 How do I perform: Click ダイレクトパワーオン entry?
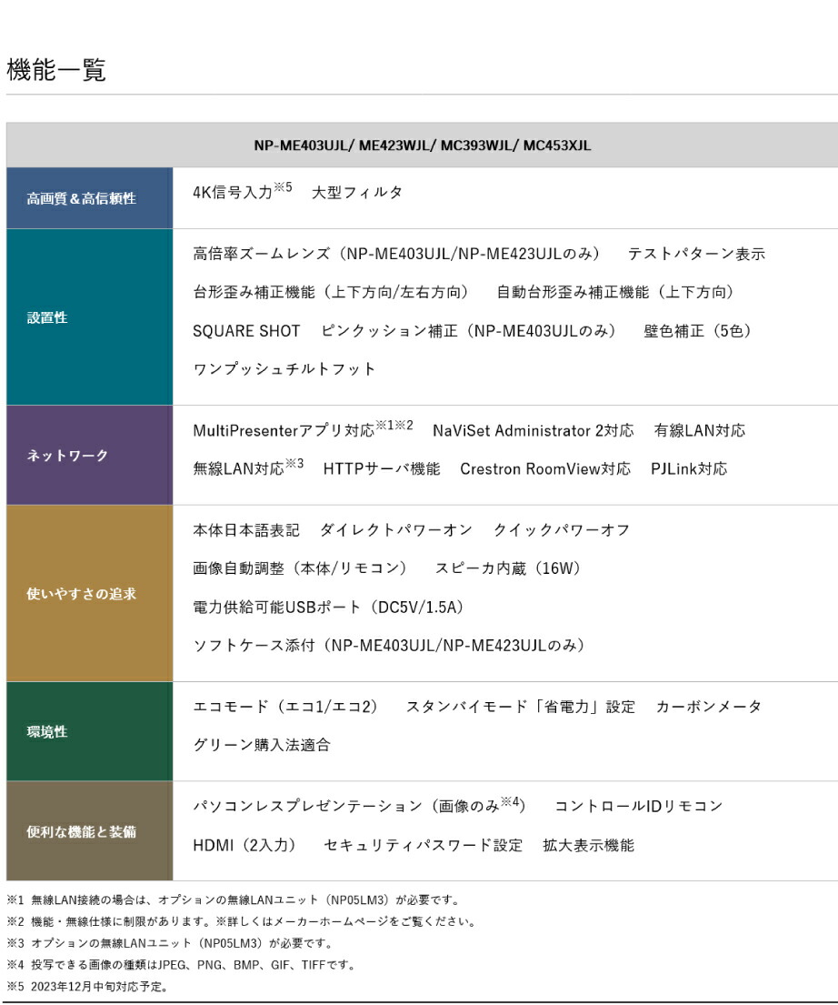tap(396, 530)
